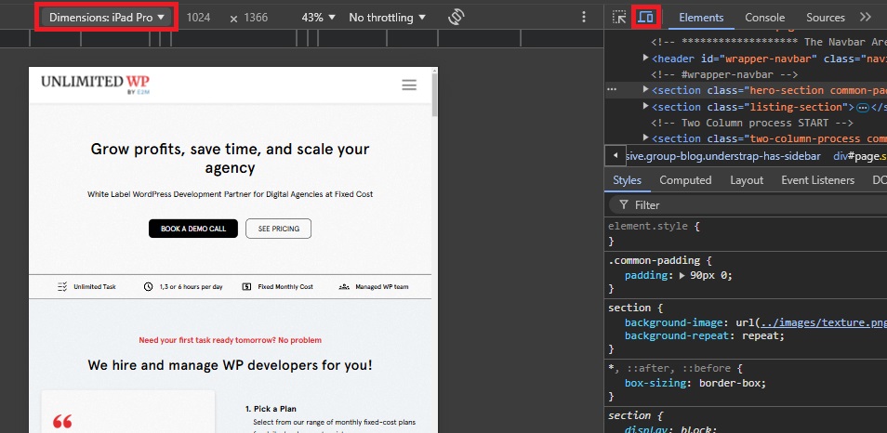Open the 43% zoom dropdown
This screenshot has width=887, height=433.
318,18
